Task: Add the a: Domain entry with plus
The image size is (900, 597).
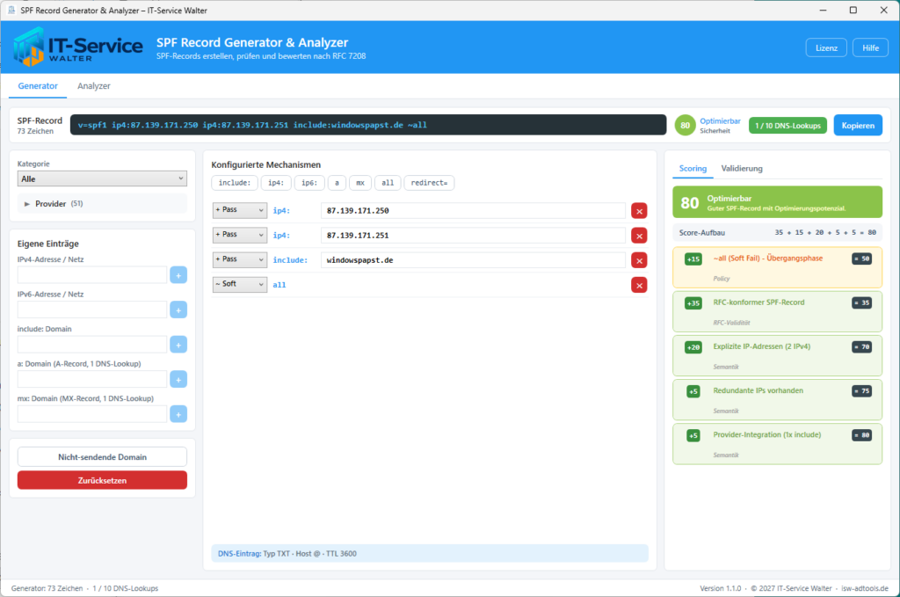Action: coord(178,380)
